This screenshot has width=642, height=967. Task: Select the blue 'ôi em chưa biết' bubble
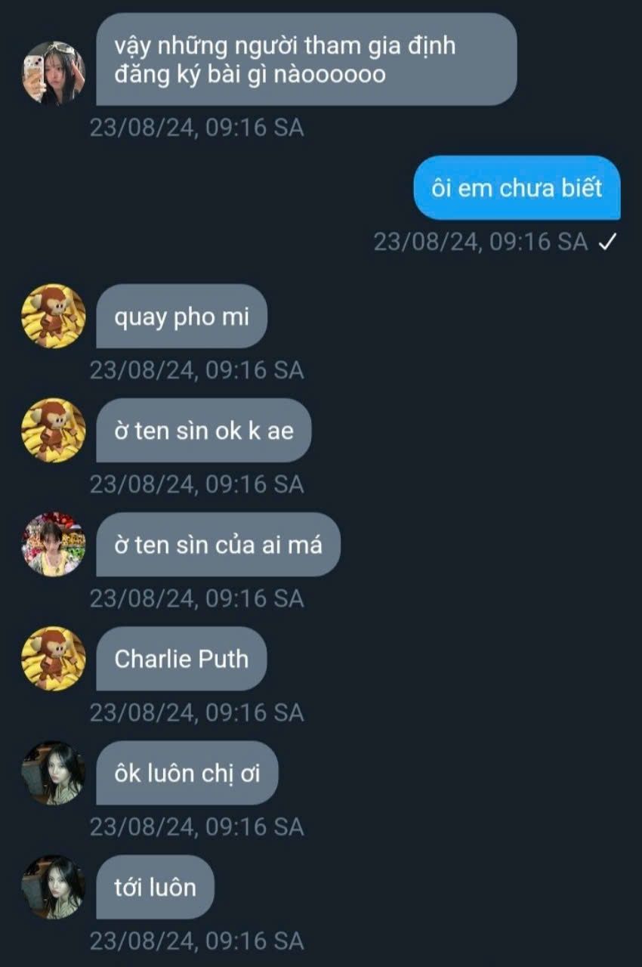tap(517, 187)
